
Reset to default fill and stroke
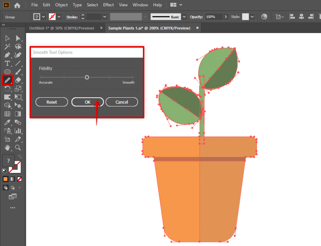[x=4, y=170]
